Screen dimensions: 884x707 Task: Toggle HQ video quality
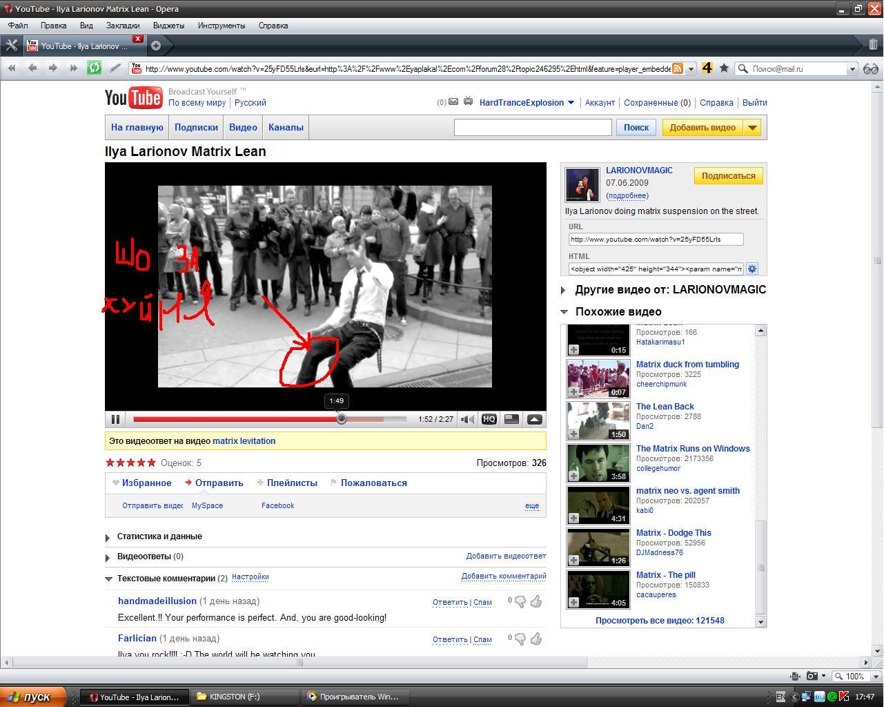(x=489, y=419)
